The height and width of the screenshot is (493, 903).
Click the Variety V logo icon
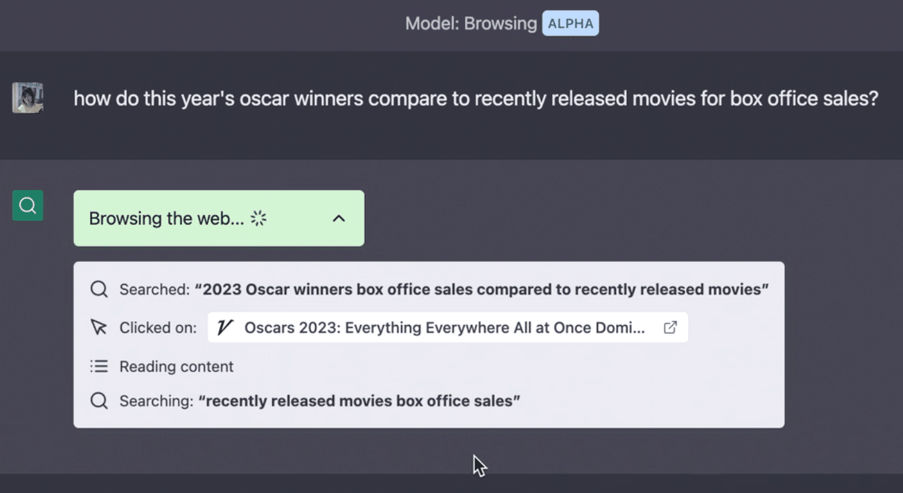click(226, 328)
